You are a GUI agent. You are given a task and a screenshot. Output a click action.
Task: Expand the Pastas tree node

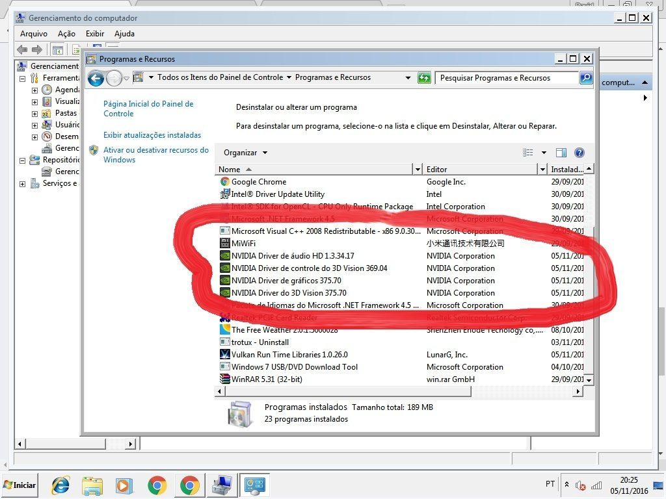click(35, 114)
